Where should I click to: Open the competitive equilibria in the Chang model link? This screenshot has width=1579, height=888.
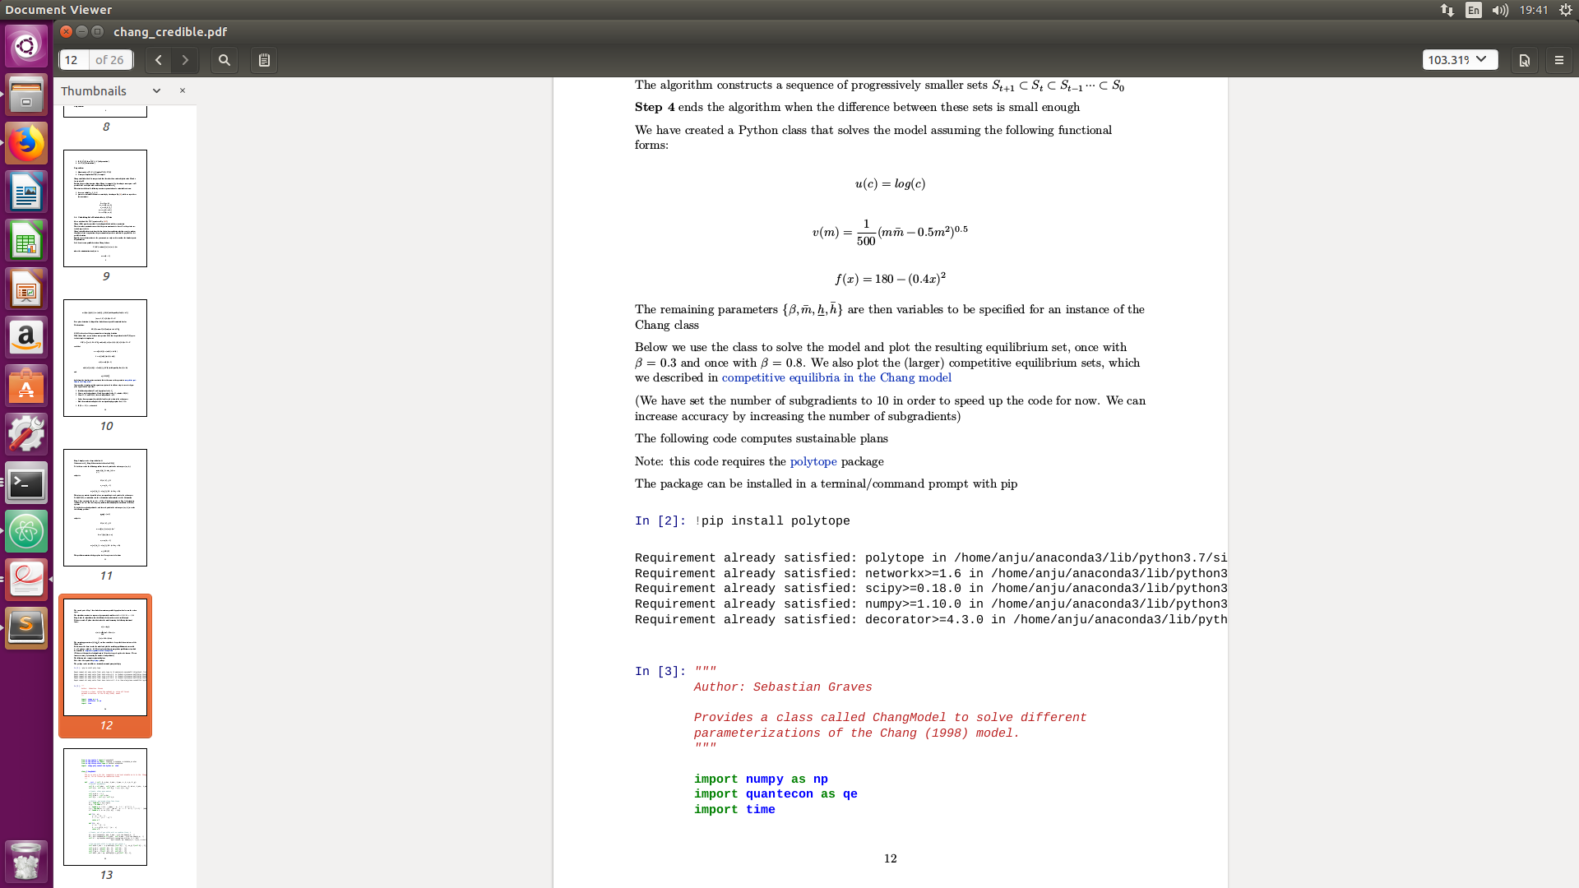tap(836, 377)
